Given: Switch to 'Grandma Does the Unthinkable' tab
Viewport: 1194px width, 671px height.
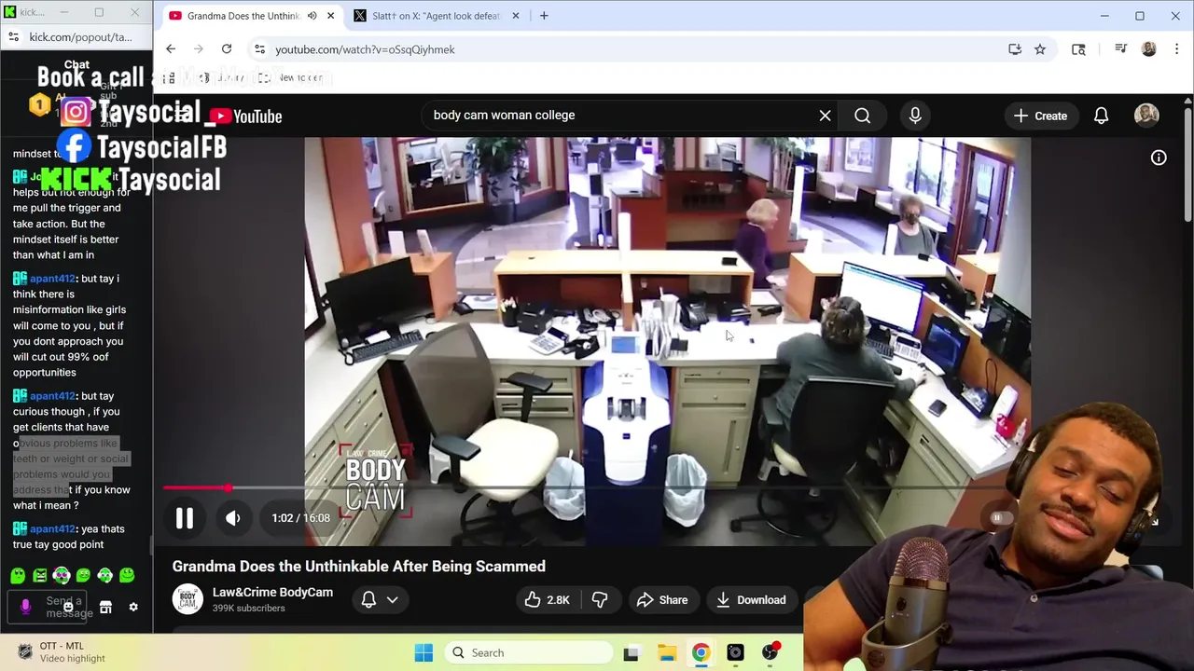Looking at the screenshot, I should point(243,16).
